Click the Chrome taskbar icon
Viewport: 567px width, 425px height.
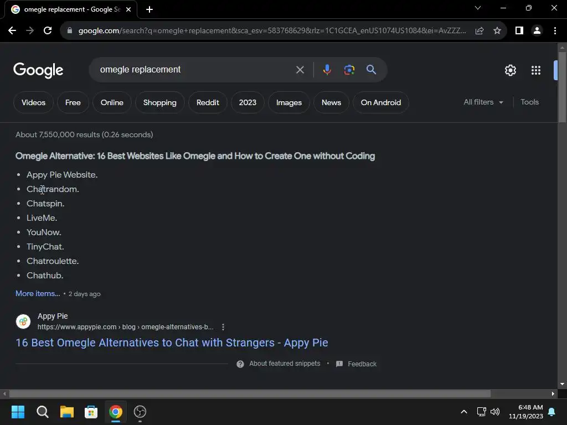tap(116, 412)
